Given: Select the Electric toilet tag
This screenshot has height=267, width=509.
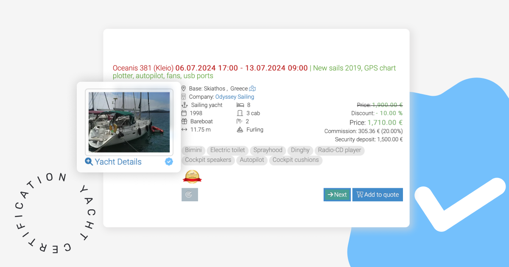Looking at the screenshot, I should pyautogui.click(x=227, y=150).
